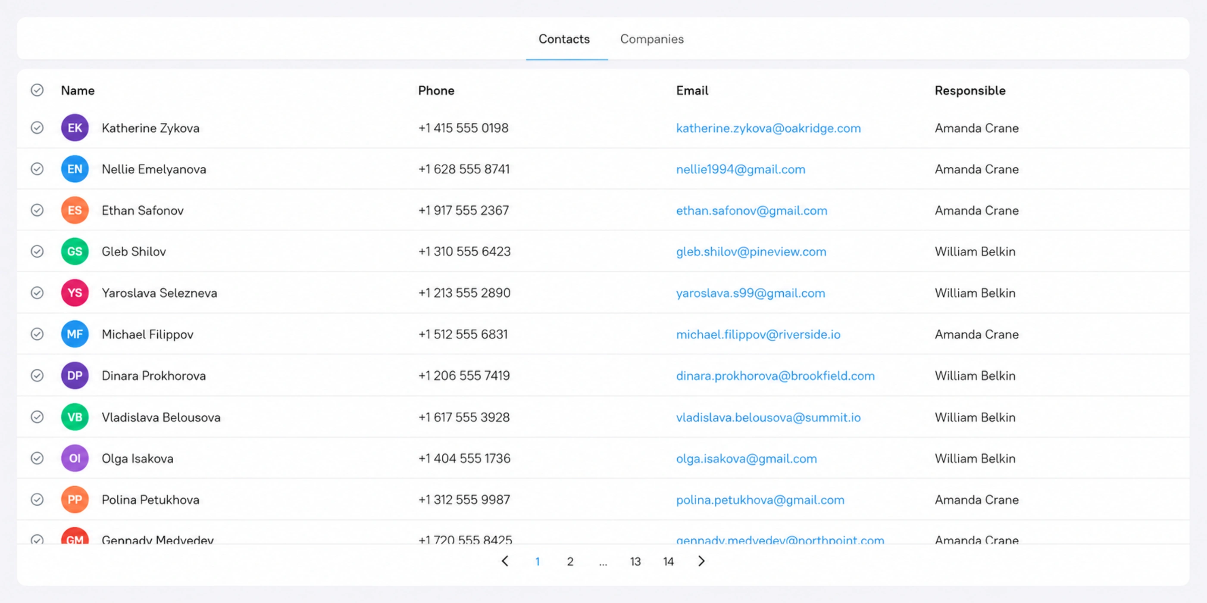Expand hidden pages via the ellipsis in pagination

[603, 562]
